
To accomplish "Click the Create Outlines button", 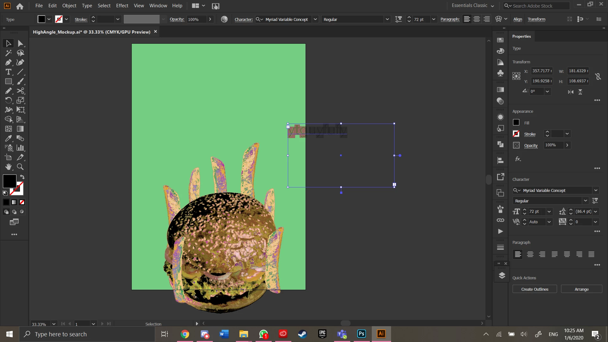I will (535, 289).
